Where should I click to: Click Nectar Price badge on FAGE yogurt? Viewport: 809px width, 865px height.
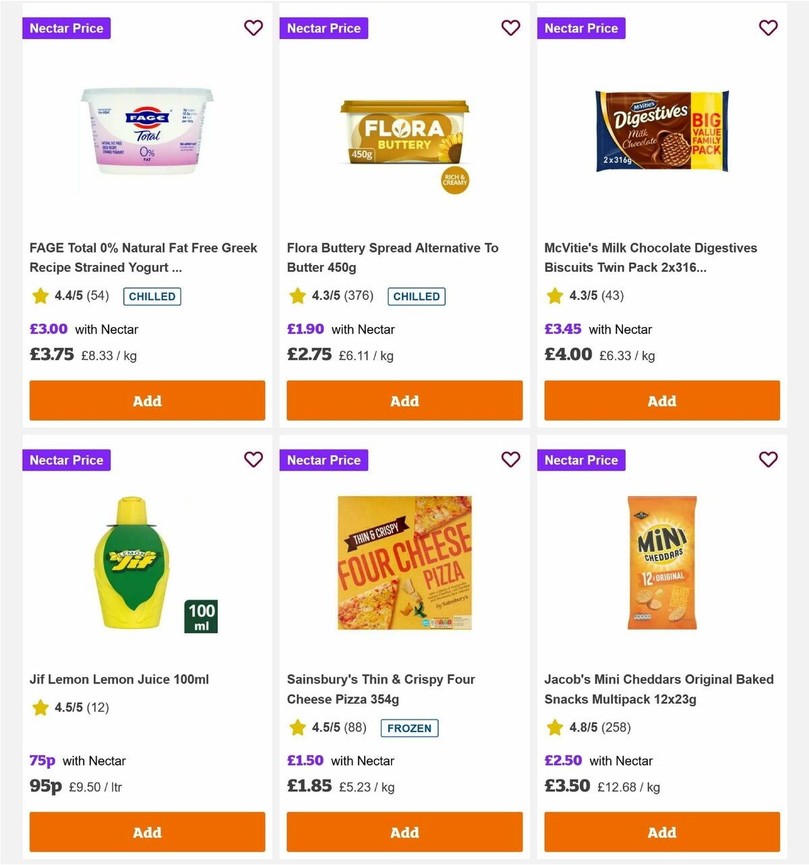pos(66,28)
